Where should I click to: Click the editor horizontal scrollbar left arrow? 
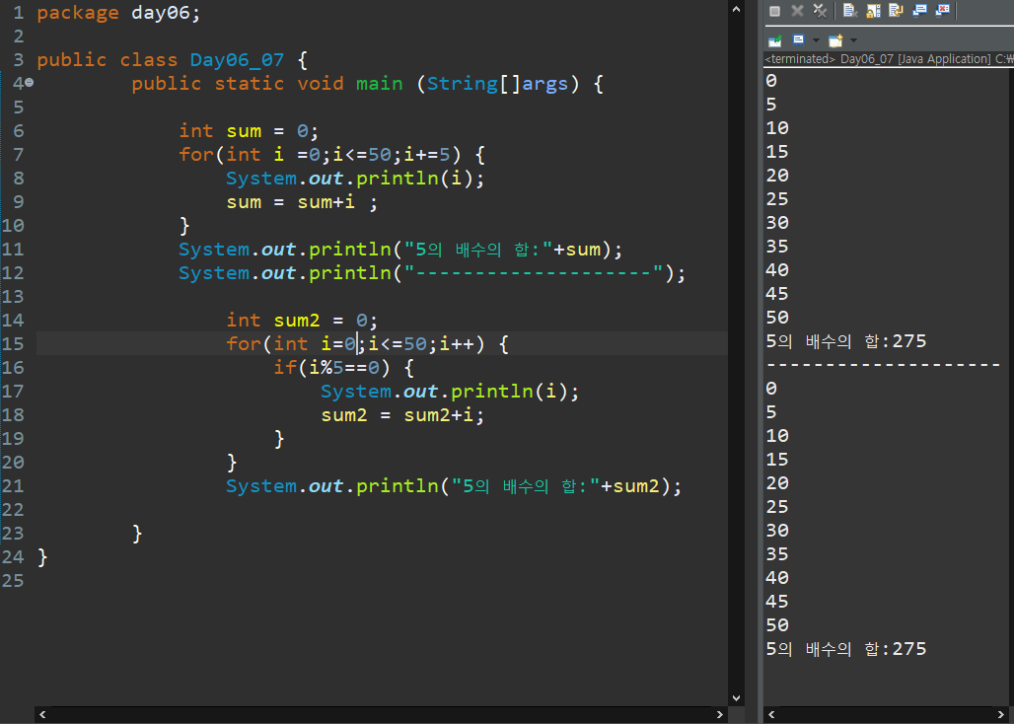[x=42, y=714]
